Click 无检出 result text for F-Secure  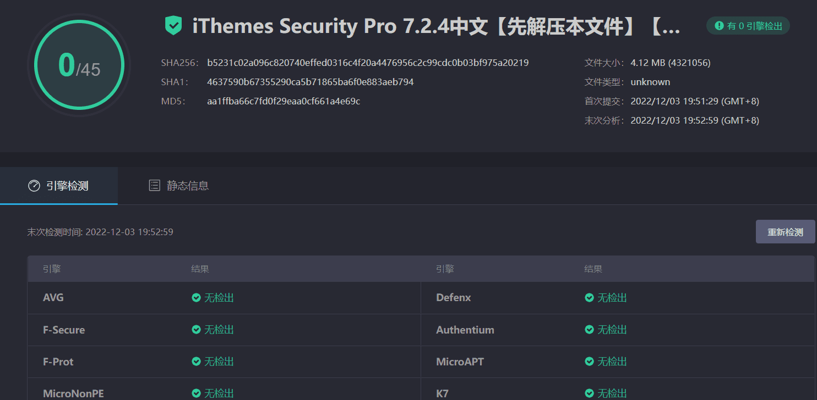219,330
